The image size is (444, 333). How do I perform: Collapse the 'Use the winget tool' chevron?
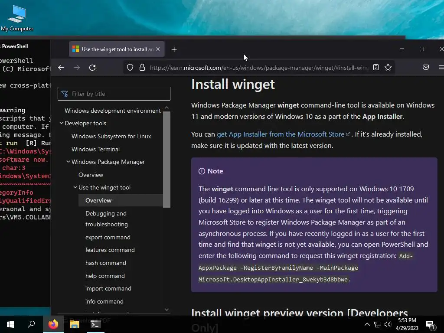point(75,187)
